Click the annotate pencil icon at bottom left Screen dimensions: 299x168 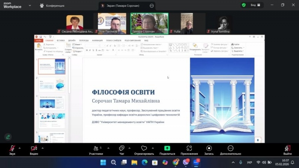7,137
